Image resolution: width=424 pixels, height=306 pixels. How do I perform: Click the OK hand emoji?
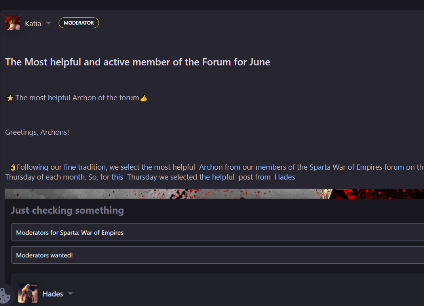pos(13,167)
